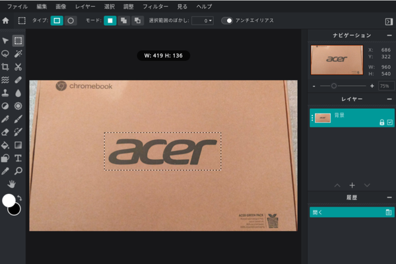
Task: Set selection mode to new
Action: click(x=110, y=20)
